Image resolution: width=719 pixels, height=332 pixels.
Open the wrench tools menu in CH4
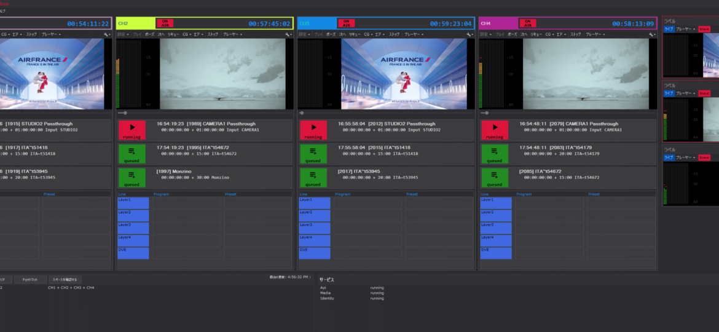(x=651, y=34)
